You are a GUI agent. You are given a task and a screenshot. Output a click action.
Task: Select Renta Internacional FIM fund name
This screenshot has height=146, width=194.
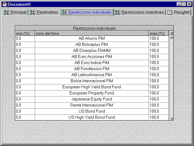[x=92, y=105]
